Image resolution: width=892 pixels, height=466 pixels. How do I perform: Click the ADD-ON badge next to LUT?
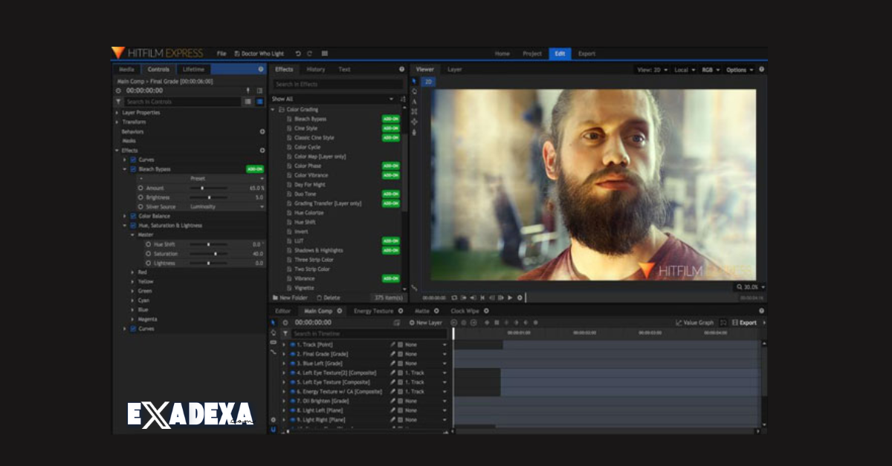click(390, 241)
